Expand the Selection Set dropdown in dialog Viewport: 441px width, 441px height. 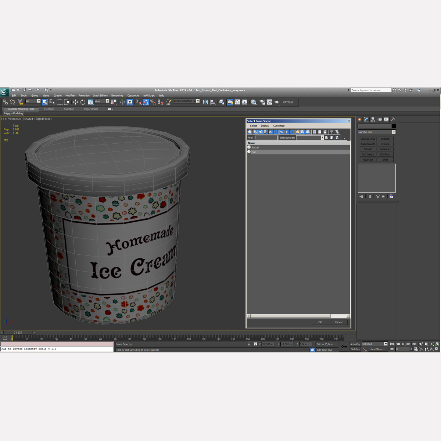[x=322, y=138]
